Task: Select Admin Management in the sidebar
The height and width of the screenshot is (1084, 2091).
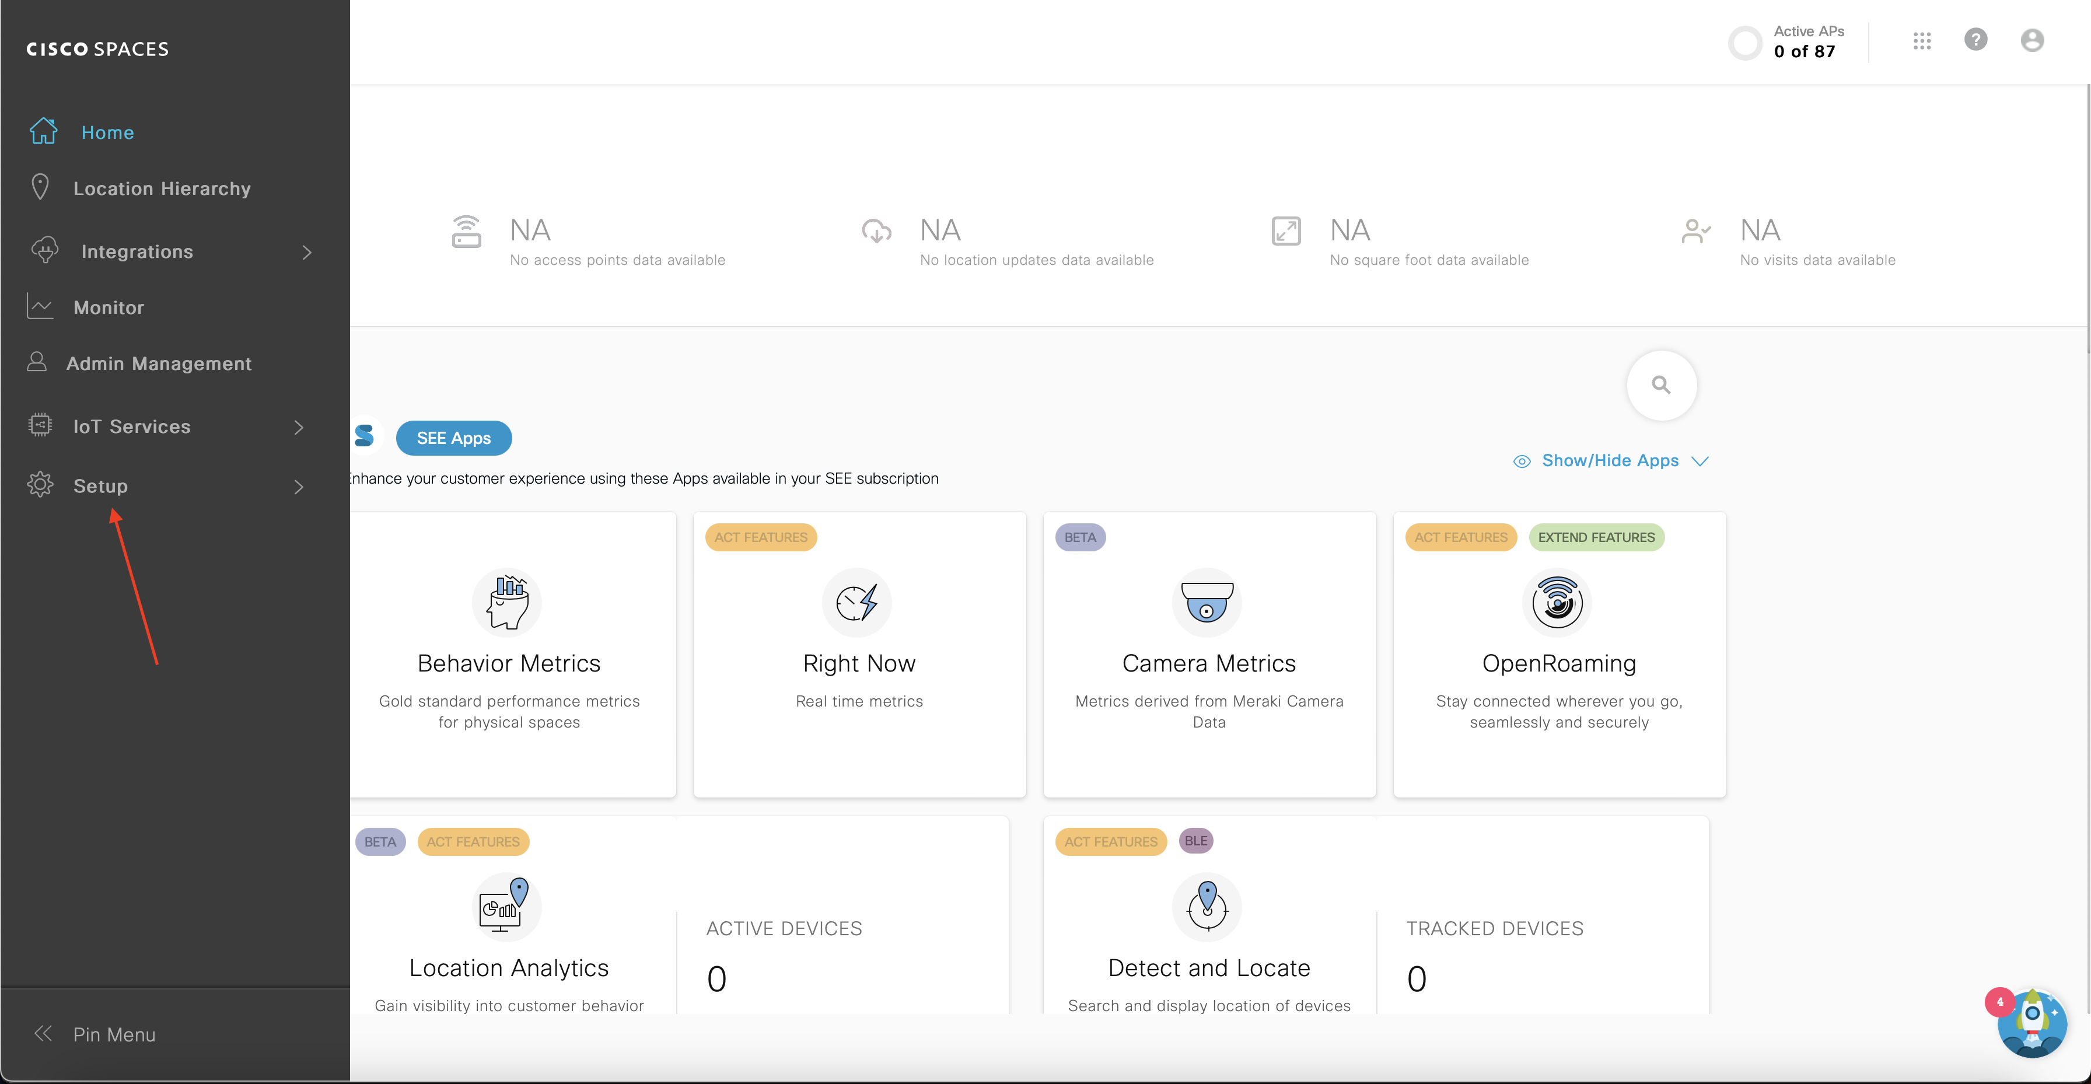Action: tap(158, 364)
